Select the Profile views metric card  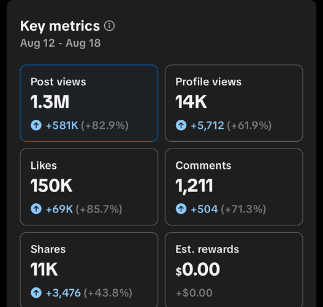234,103
